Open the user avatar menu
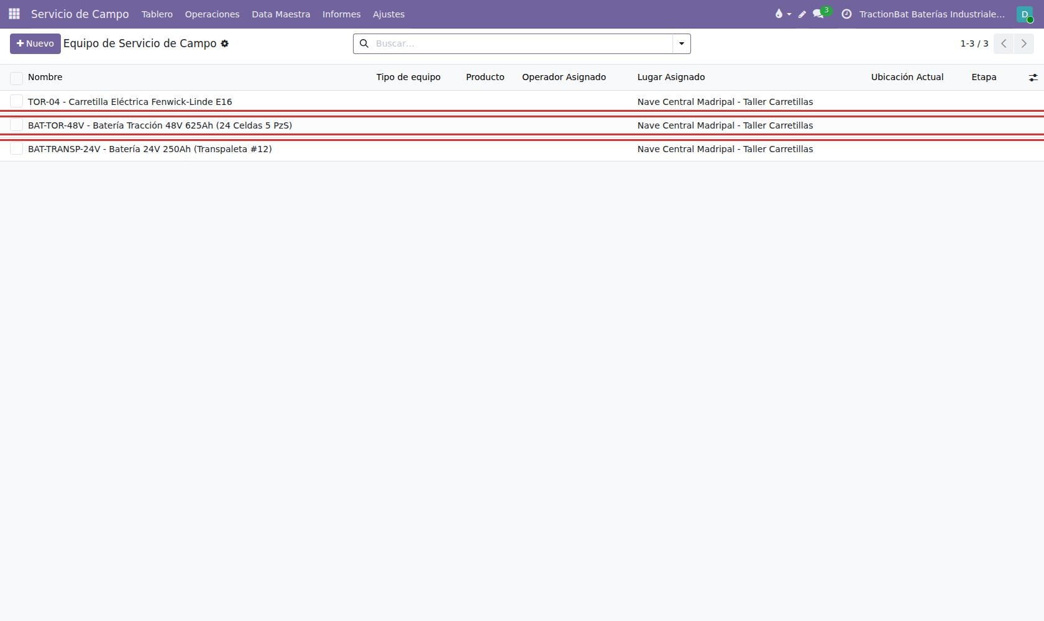 pyautogui.click(x=1025, y=14)
